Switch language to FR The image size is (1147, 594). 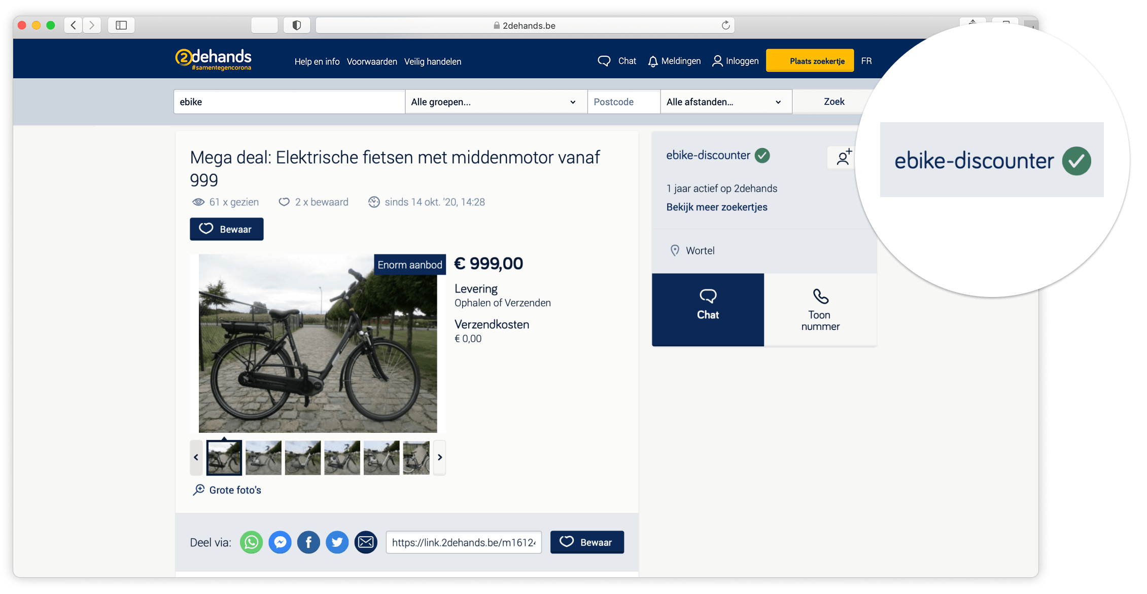866,61
